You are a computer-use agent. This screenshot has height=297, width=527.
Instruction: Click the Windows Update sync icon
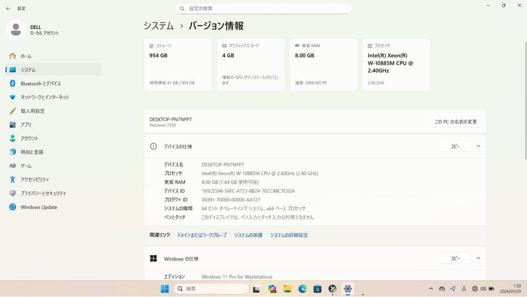click(12, 207)
